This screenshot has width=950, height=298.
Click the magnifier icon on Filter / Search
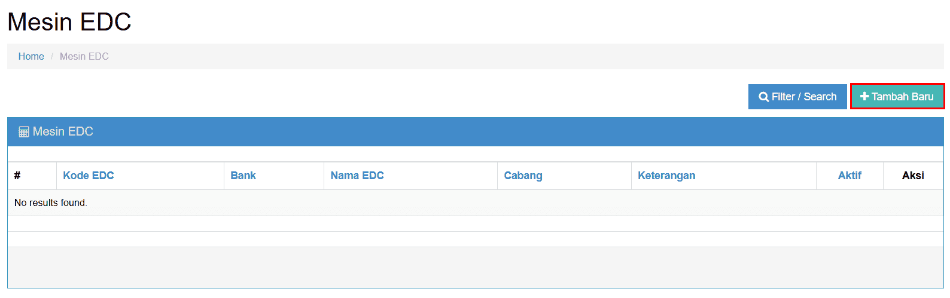tap(764, 97)
